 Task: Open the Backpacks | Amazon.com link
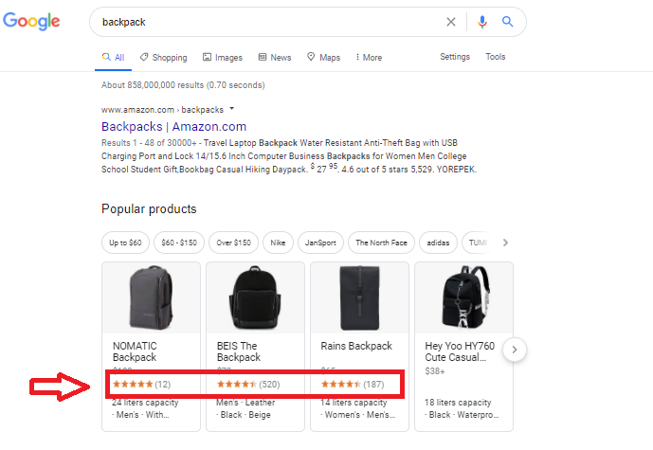173,126
